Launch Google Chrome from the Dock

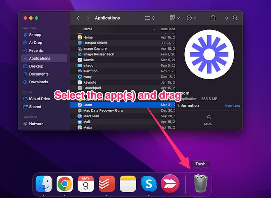65,184
